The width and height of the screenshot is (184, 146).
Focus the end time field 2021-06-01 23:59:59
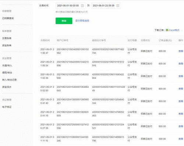tap(106, 5)
